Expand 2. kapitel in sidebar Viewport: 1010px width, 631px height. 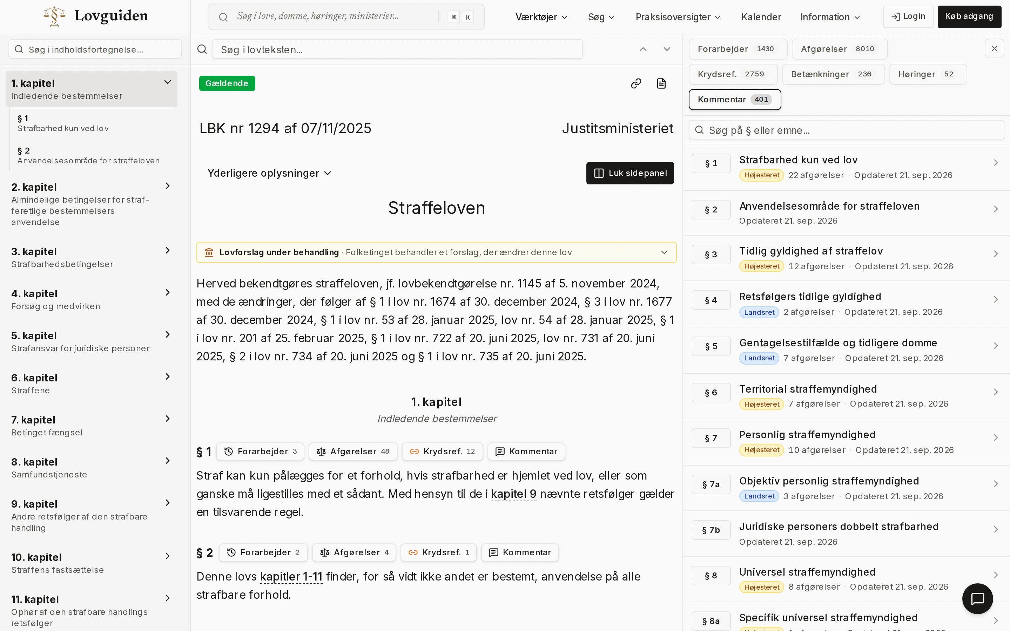(x=167, y=186)
